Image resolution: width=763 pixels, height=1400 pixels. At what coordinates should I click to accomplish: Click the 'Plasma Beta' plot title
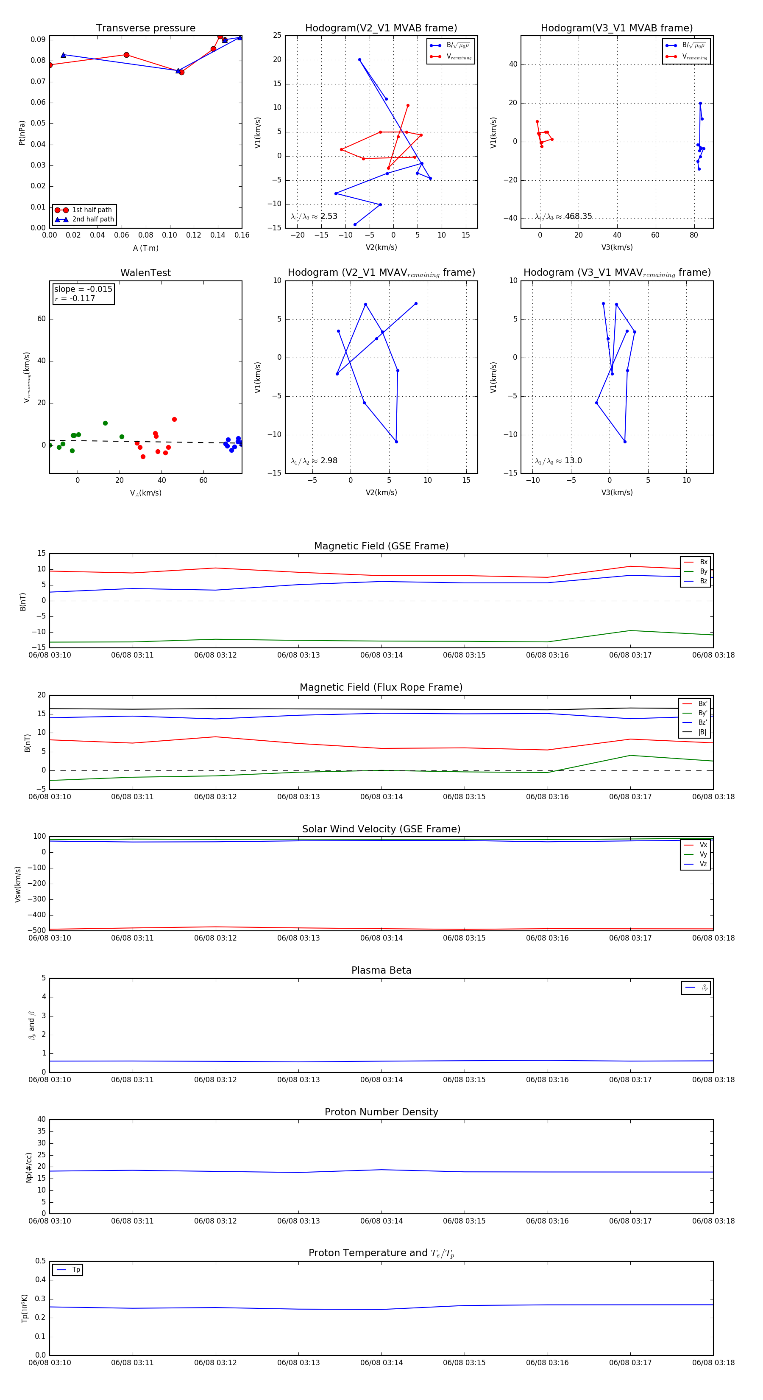[x=381, y=970]
